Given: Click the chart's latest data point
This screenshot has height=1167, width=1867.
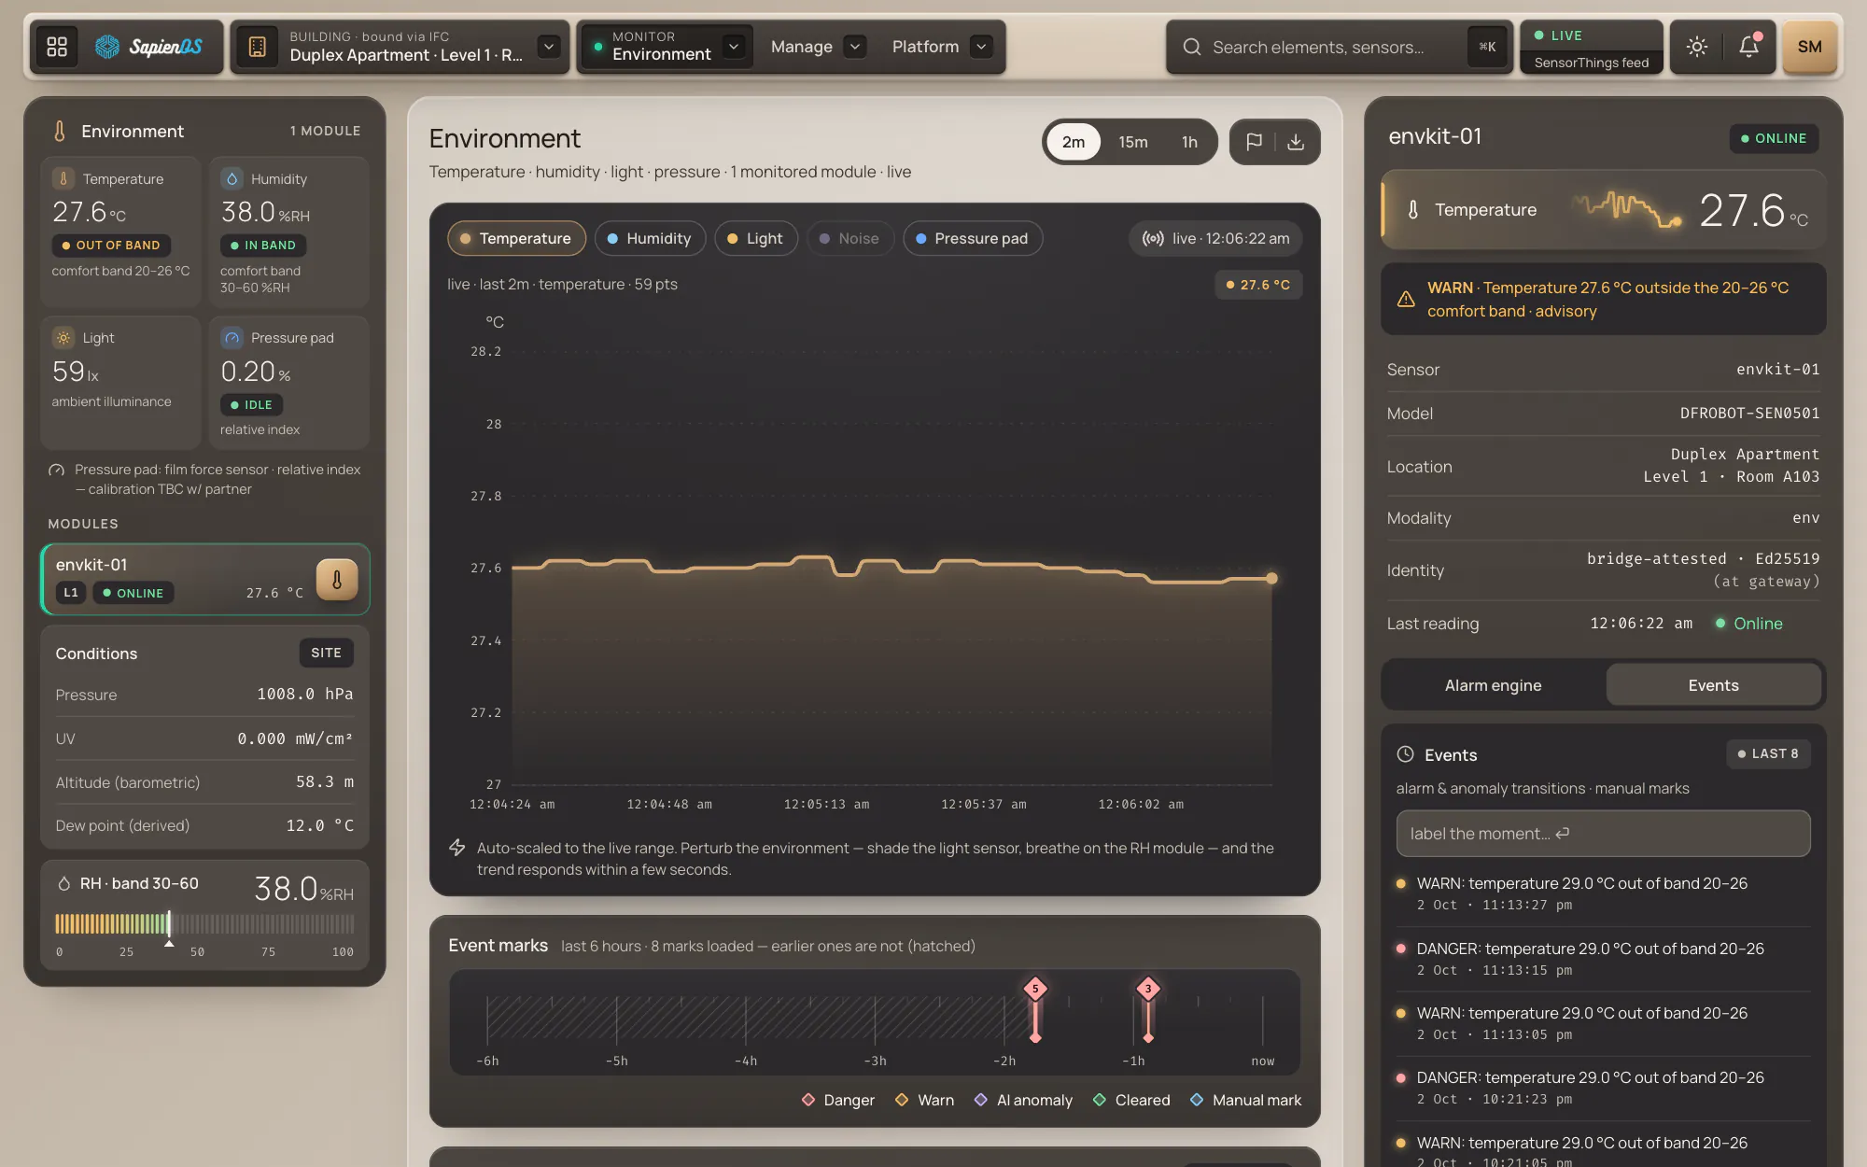Looking at the screenshot, I should pos(1271,579).
